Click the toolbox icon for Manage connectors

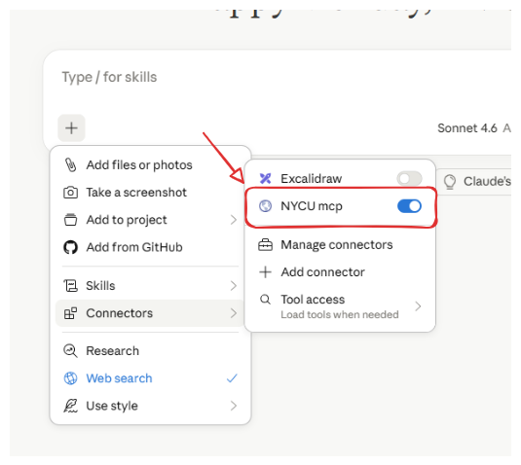tap(265, 245)
